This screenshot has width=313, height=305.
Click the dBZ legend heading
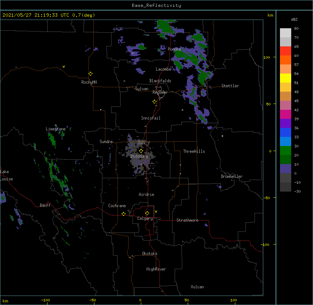(294, 19)
